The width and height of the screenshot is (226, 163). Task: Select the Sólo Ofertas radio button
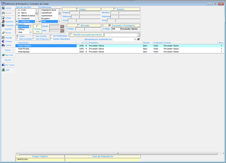pos(34,36)
